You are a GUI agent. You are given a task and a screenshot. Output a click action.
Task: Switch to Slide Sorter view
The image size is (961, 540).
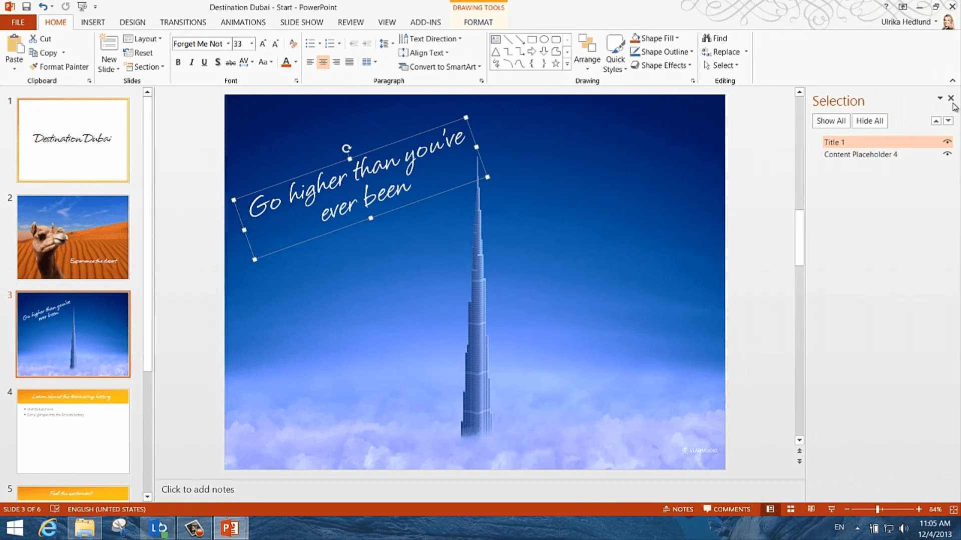(791, 509)
